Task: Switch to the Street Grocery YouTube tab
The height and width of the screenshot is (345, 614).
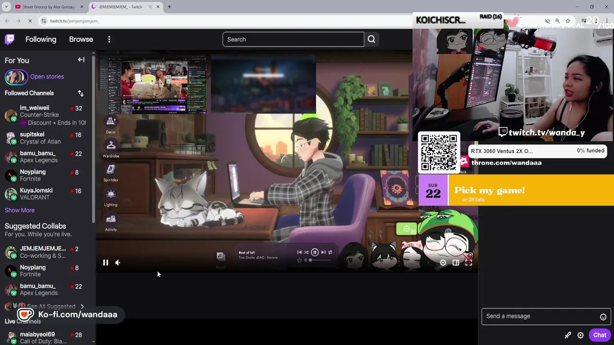Action: click(48, 7)
